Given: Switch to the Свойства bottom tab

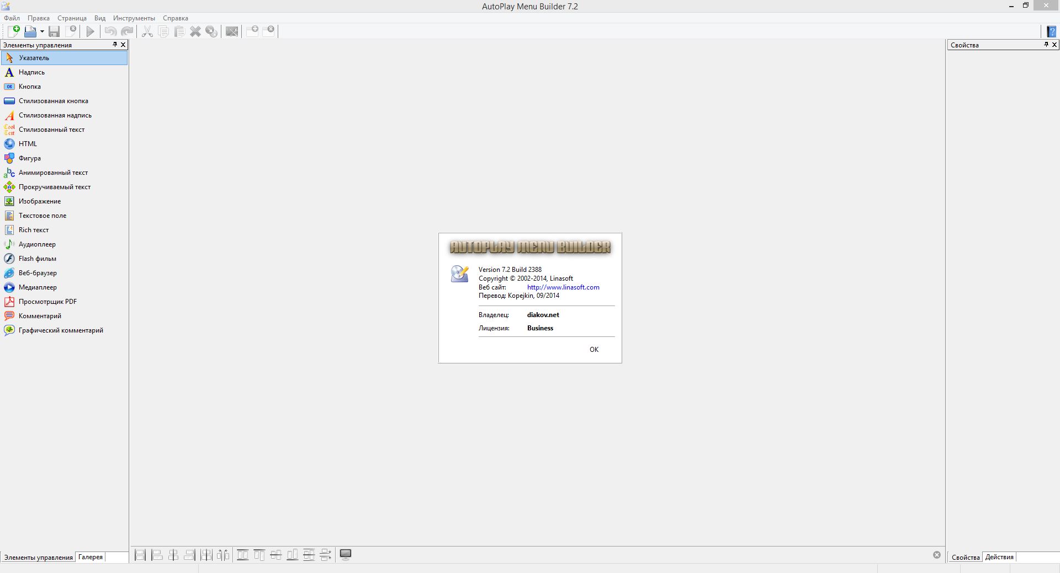Looking at the screenshot, I should point(966,558).
